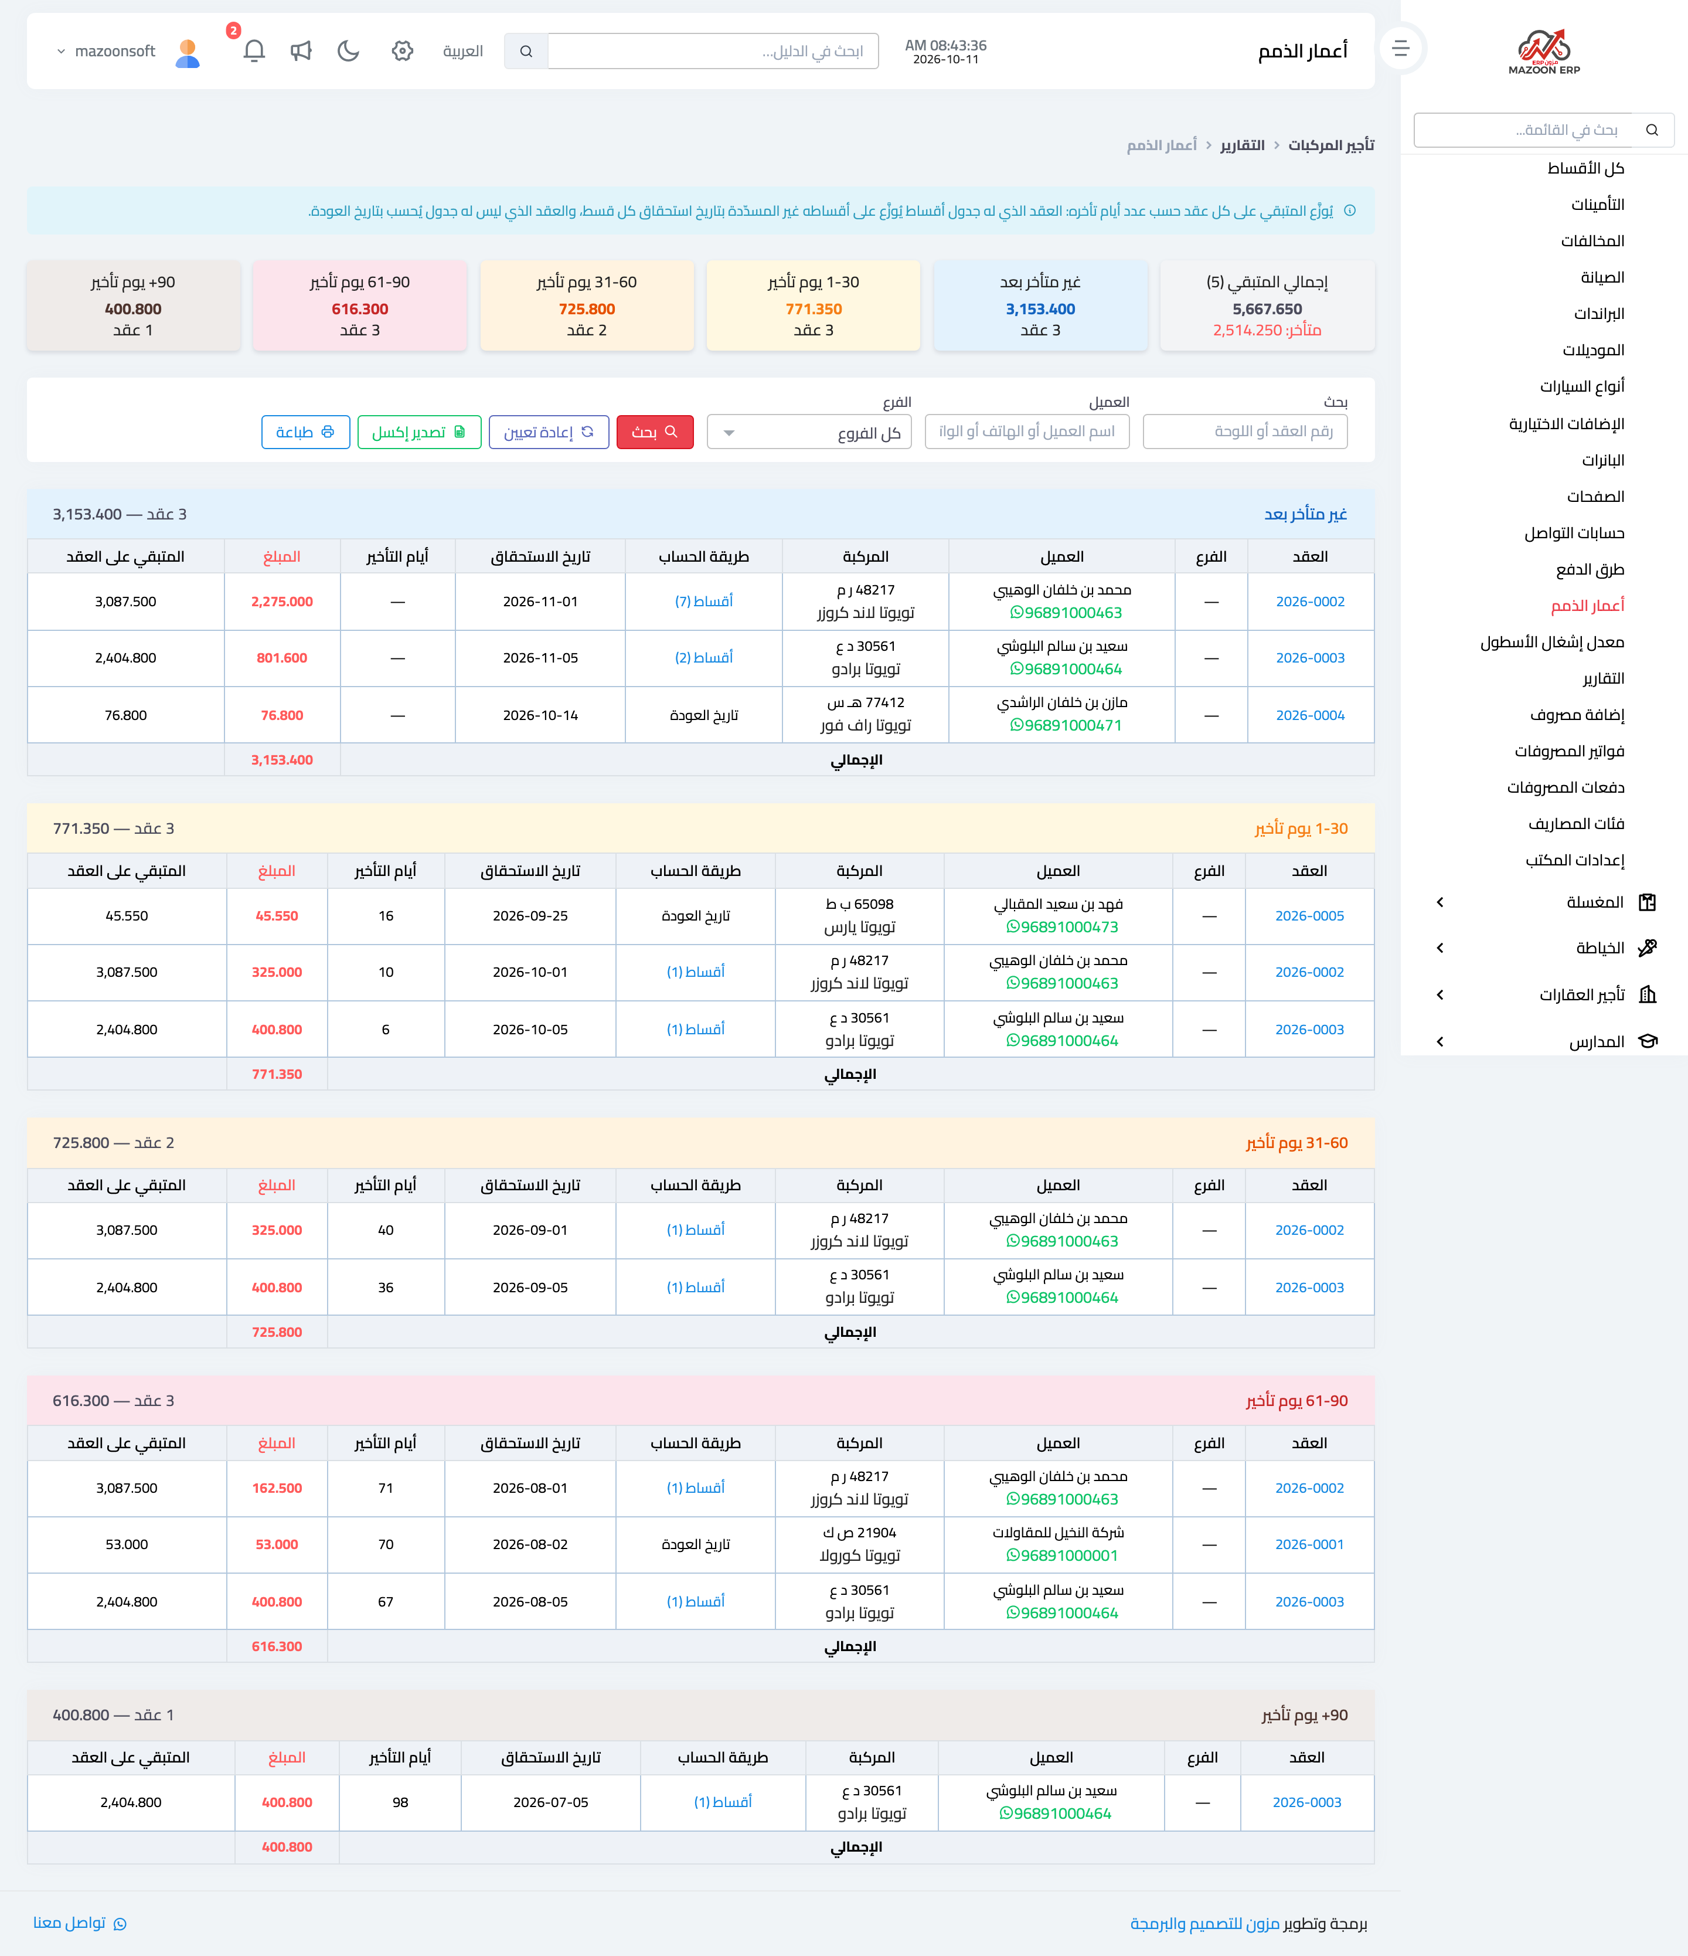
Task: Click the التقارير breadcrumb link
Action: pyautogui.click(x=1243, y=145)
